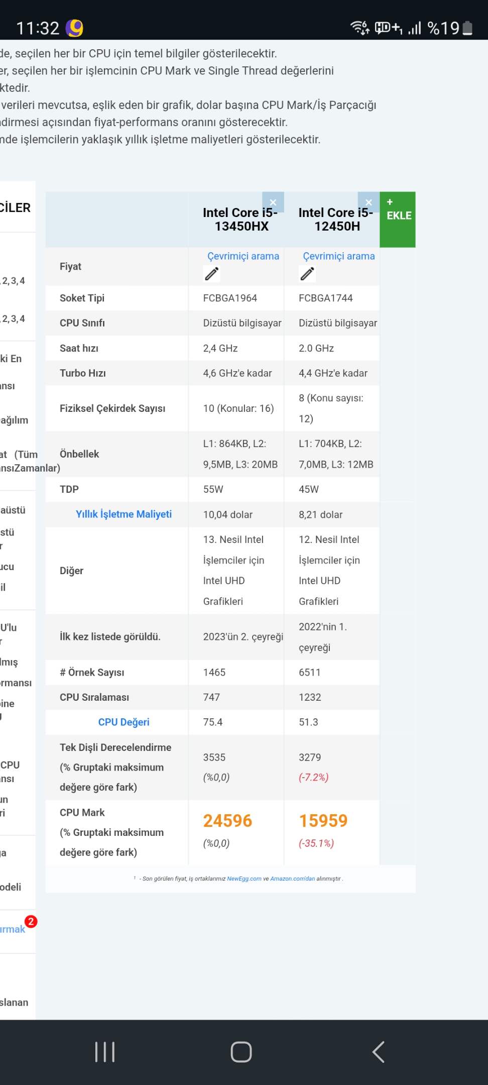Remove Intel Core i5-12450H from comparison
Image resolution: width=488 pixels, height=1085 pixels.
click(369, 202)
